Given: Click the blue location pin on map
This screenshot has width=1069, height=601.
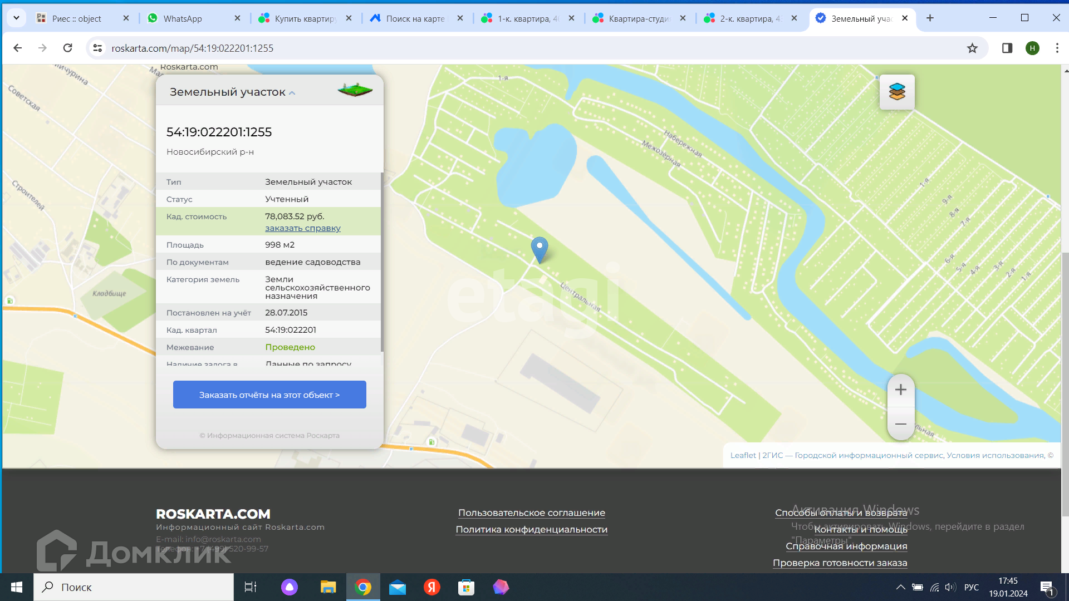Looking at the screenshot, I should point(539,248).
